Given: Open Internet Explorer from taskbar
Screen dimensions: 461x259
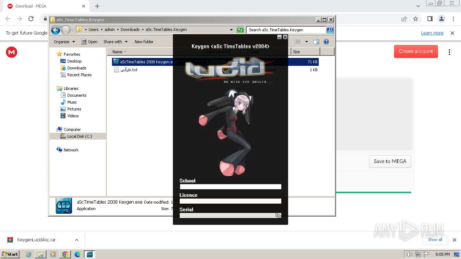Looking at the screenshot, I should coord(29,254).
